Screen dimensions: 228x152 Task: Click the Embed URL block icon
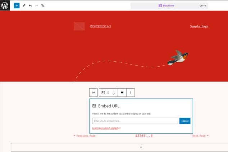94,106
